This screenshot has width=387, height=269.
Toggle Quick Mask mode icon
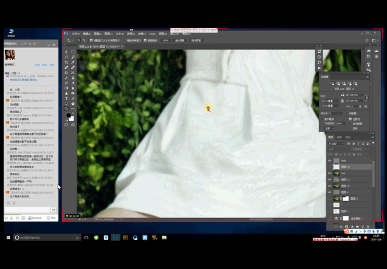pos(66,125)
